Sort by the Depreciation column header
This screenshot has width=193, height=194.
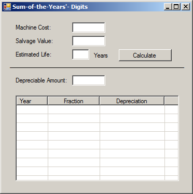132,101
